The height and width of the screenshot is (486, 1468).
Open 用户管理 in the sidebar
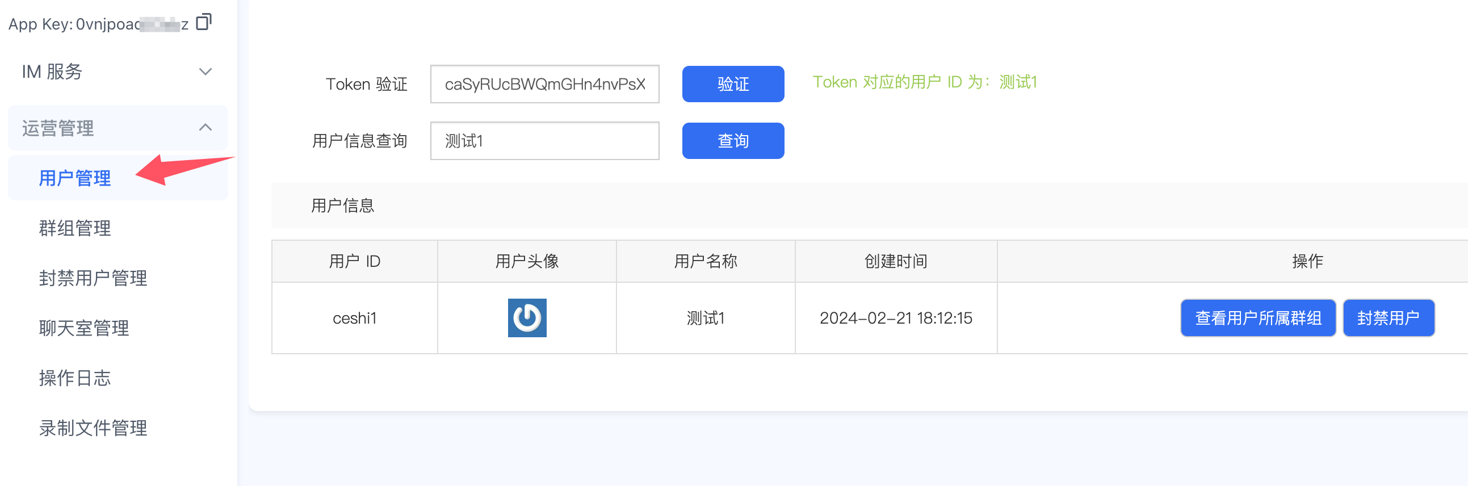(75, 178)
